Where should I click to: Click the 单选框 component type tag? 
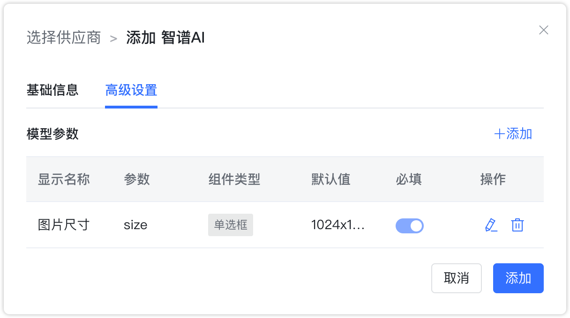(231, 225)
